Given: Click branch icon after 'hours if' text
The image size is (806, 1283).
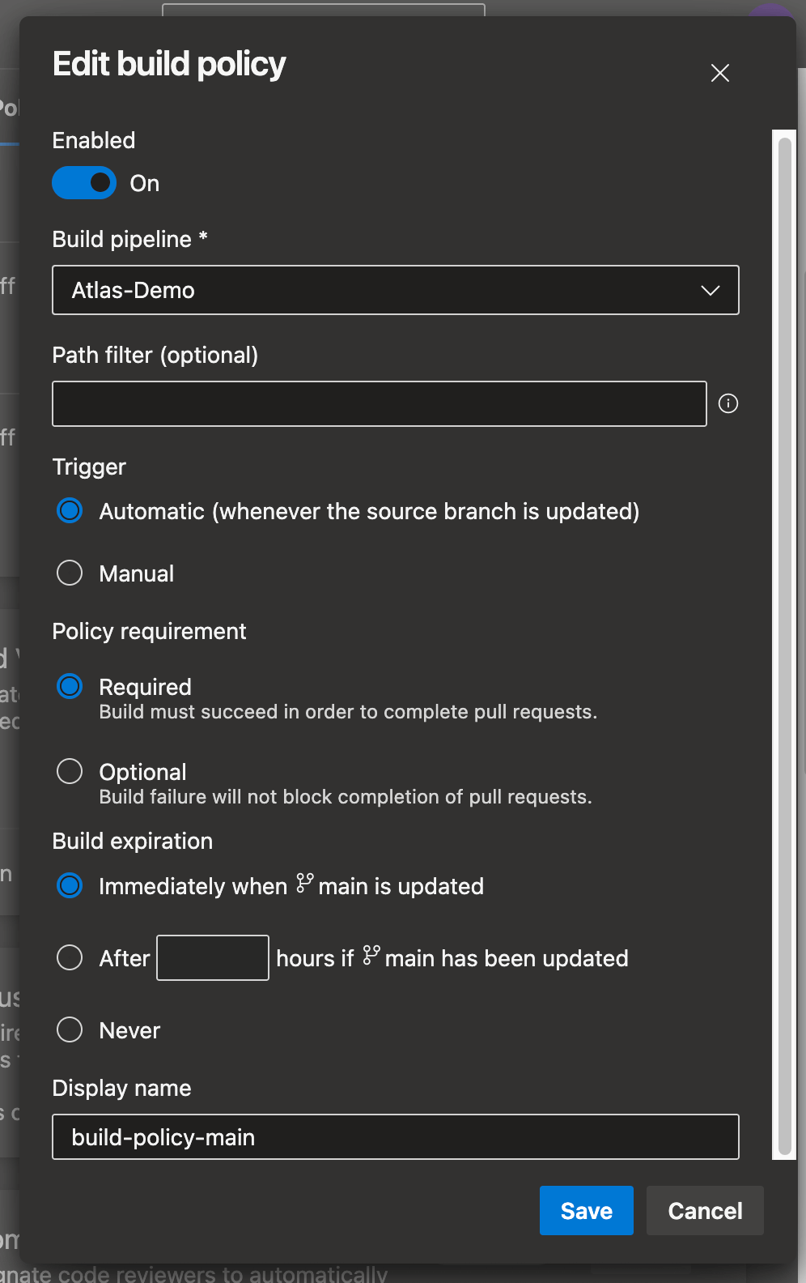Looking at the screenshot, I should 371,956.
